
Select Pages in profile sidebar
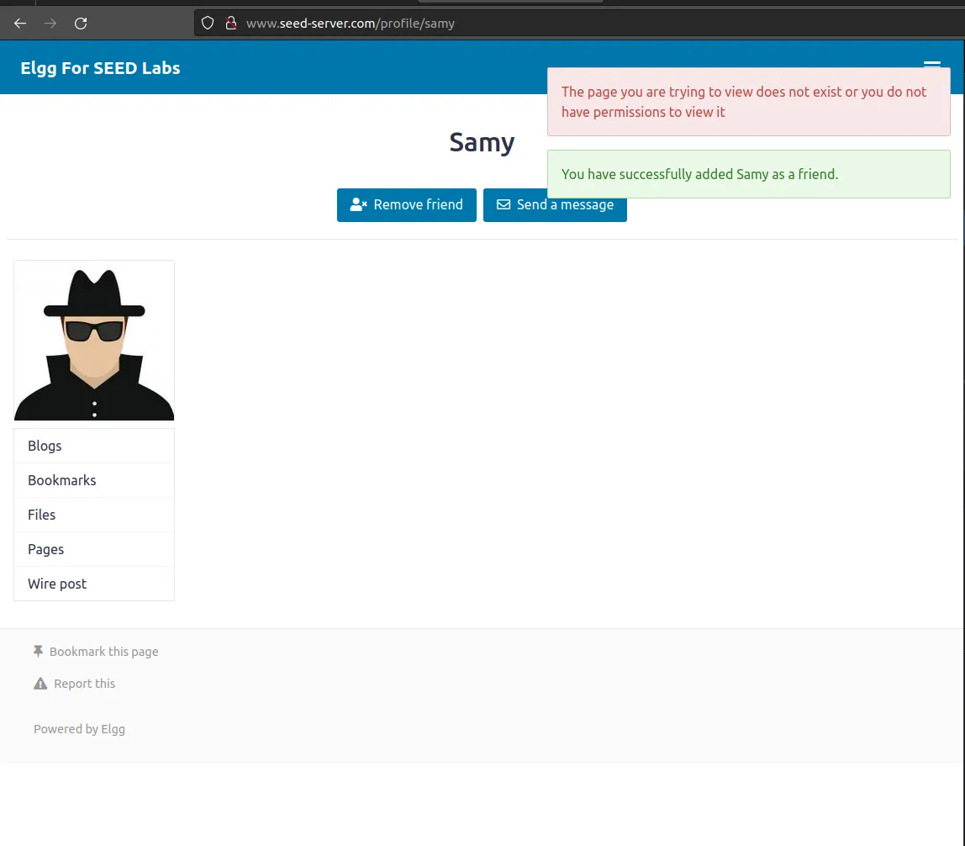45,549
